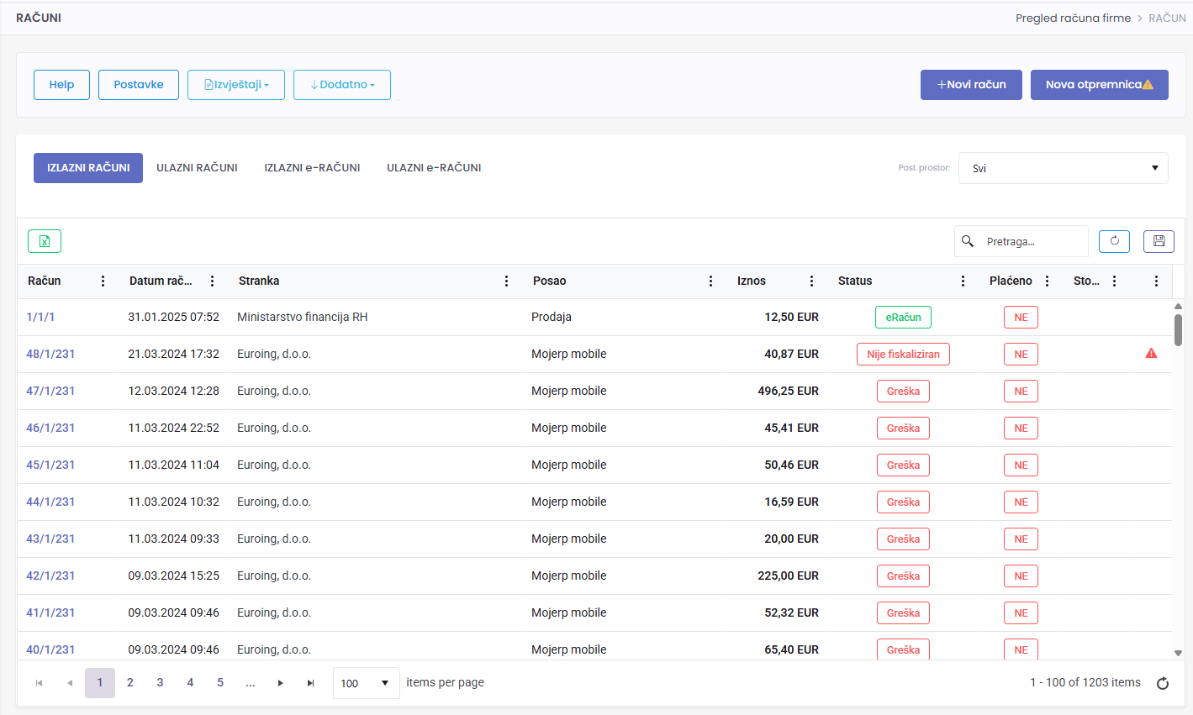Click the reload icon in the pager footer

pos(1163,683)
